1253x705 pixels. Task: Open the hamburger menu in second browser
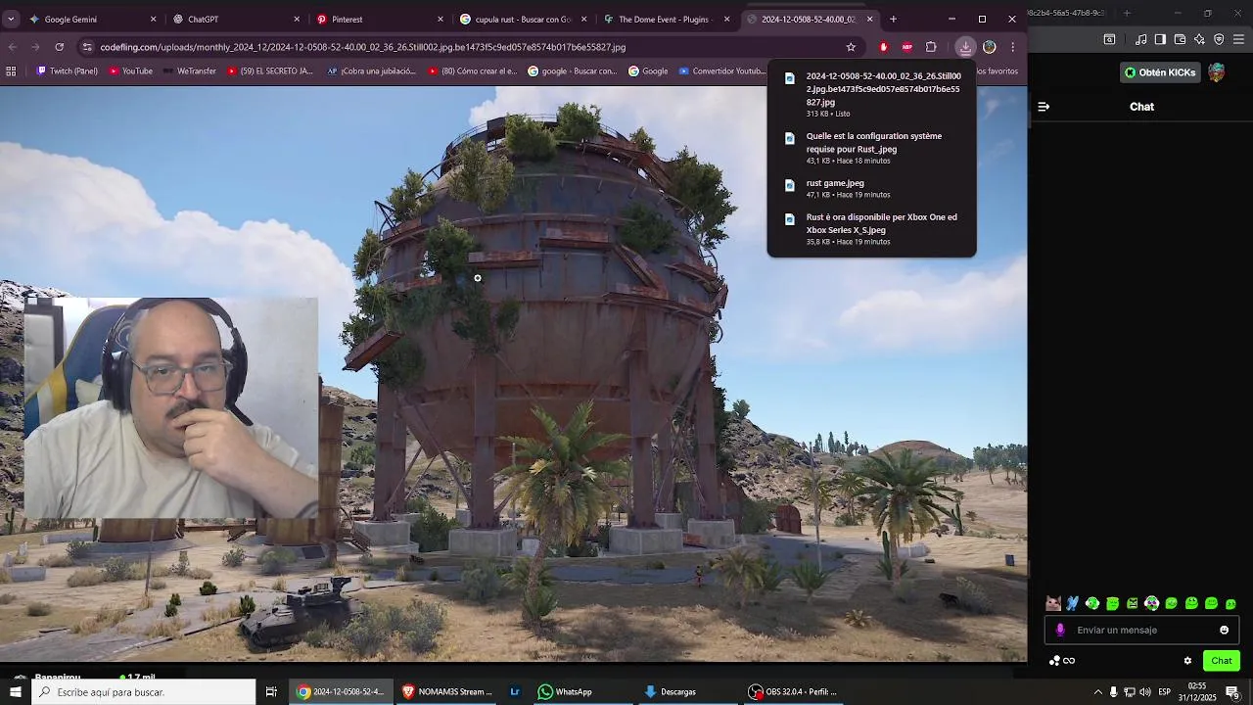click(1239, 39)
